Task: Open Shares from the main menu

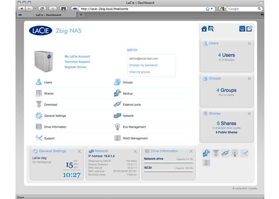Action: coord(49,93)
